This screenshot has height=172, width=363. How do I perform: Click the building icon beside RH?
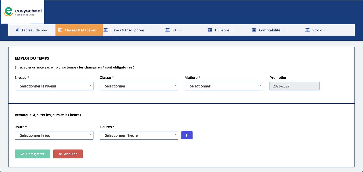point(167,30)
